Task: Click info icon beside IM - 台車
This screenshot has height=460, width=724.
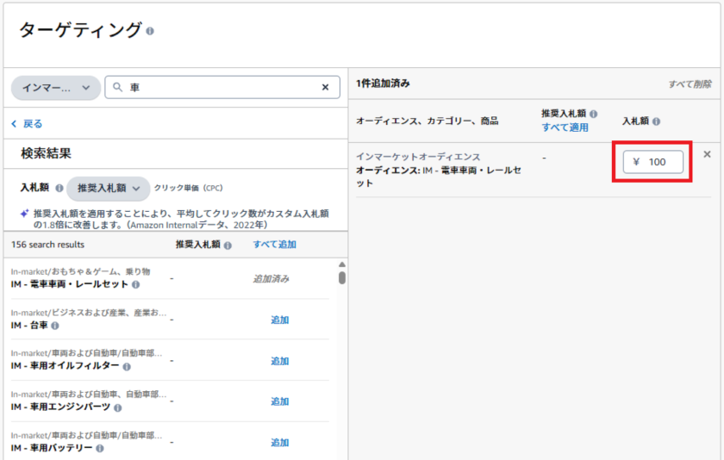Action: click(x=55, y=326)
